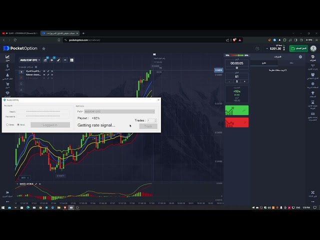Click the fullscreen icon in right sidebar
The width and height of the screenshot is (320, 240).
point(312,193)
